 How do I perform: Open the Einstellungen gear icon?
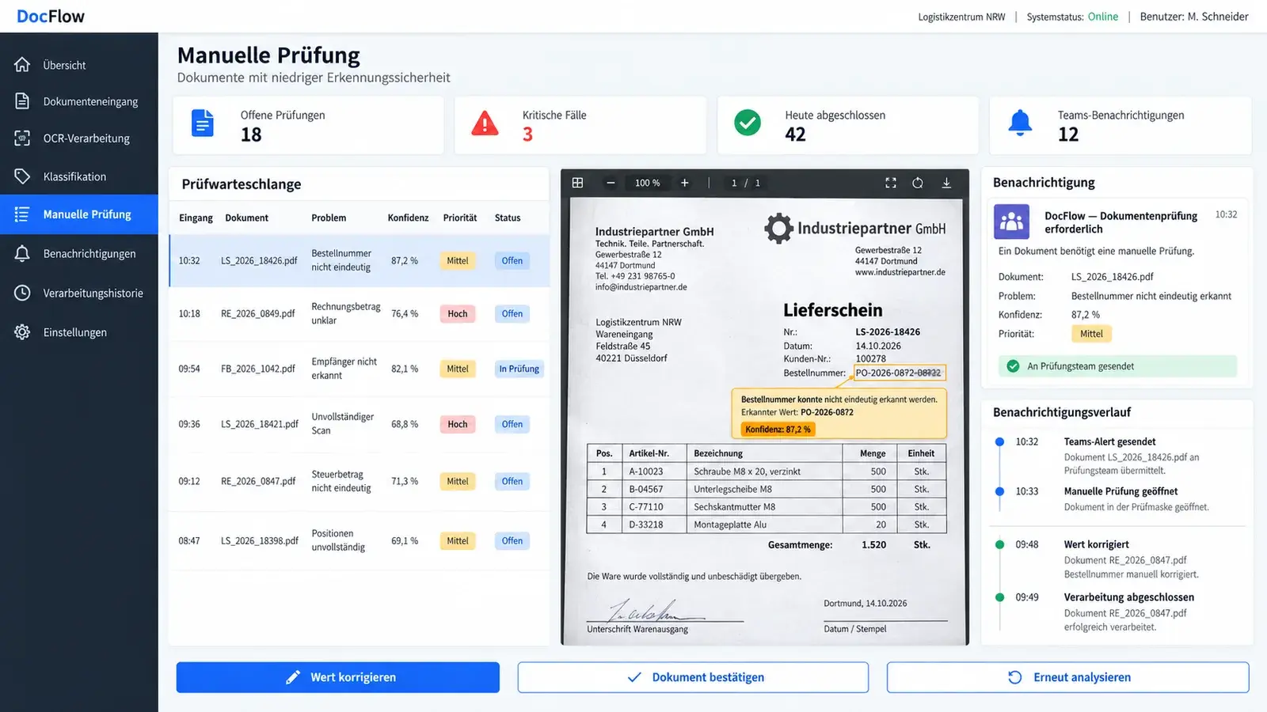pyautogui.click(x=22, y=332)
